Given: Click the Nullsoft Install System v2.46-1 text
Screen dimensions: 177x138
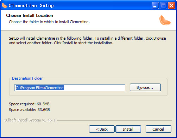Looking at the screenshot, I should coord(29,120).
